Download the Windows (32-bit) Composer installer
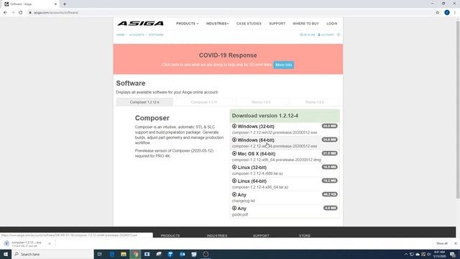This screenshot has height=259, width=460. [285, 129]
